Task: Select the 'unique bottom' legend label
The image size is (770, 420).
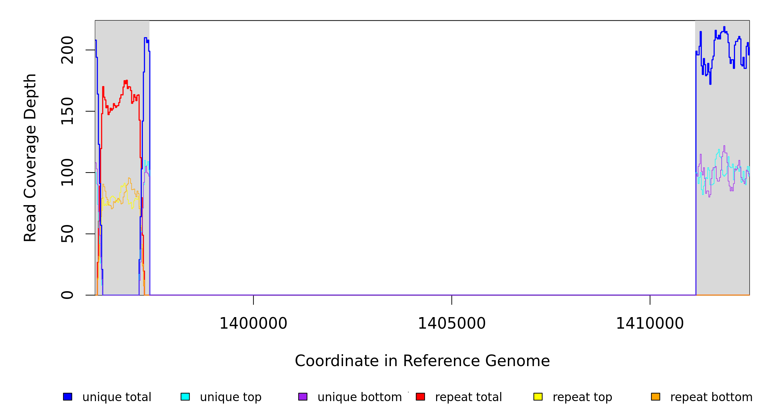Action: pyautogui.click(x=359, y=397)
